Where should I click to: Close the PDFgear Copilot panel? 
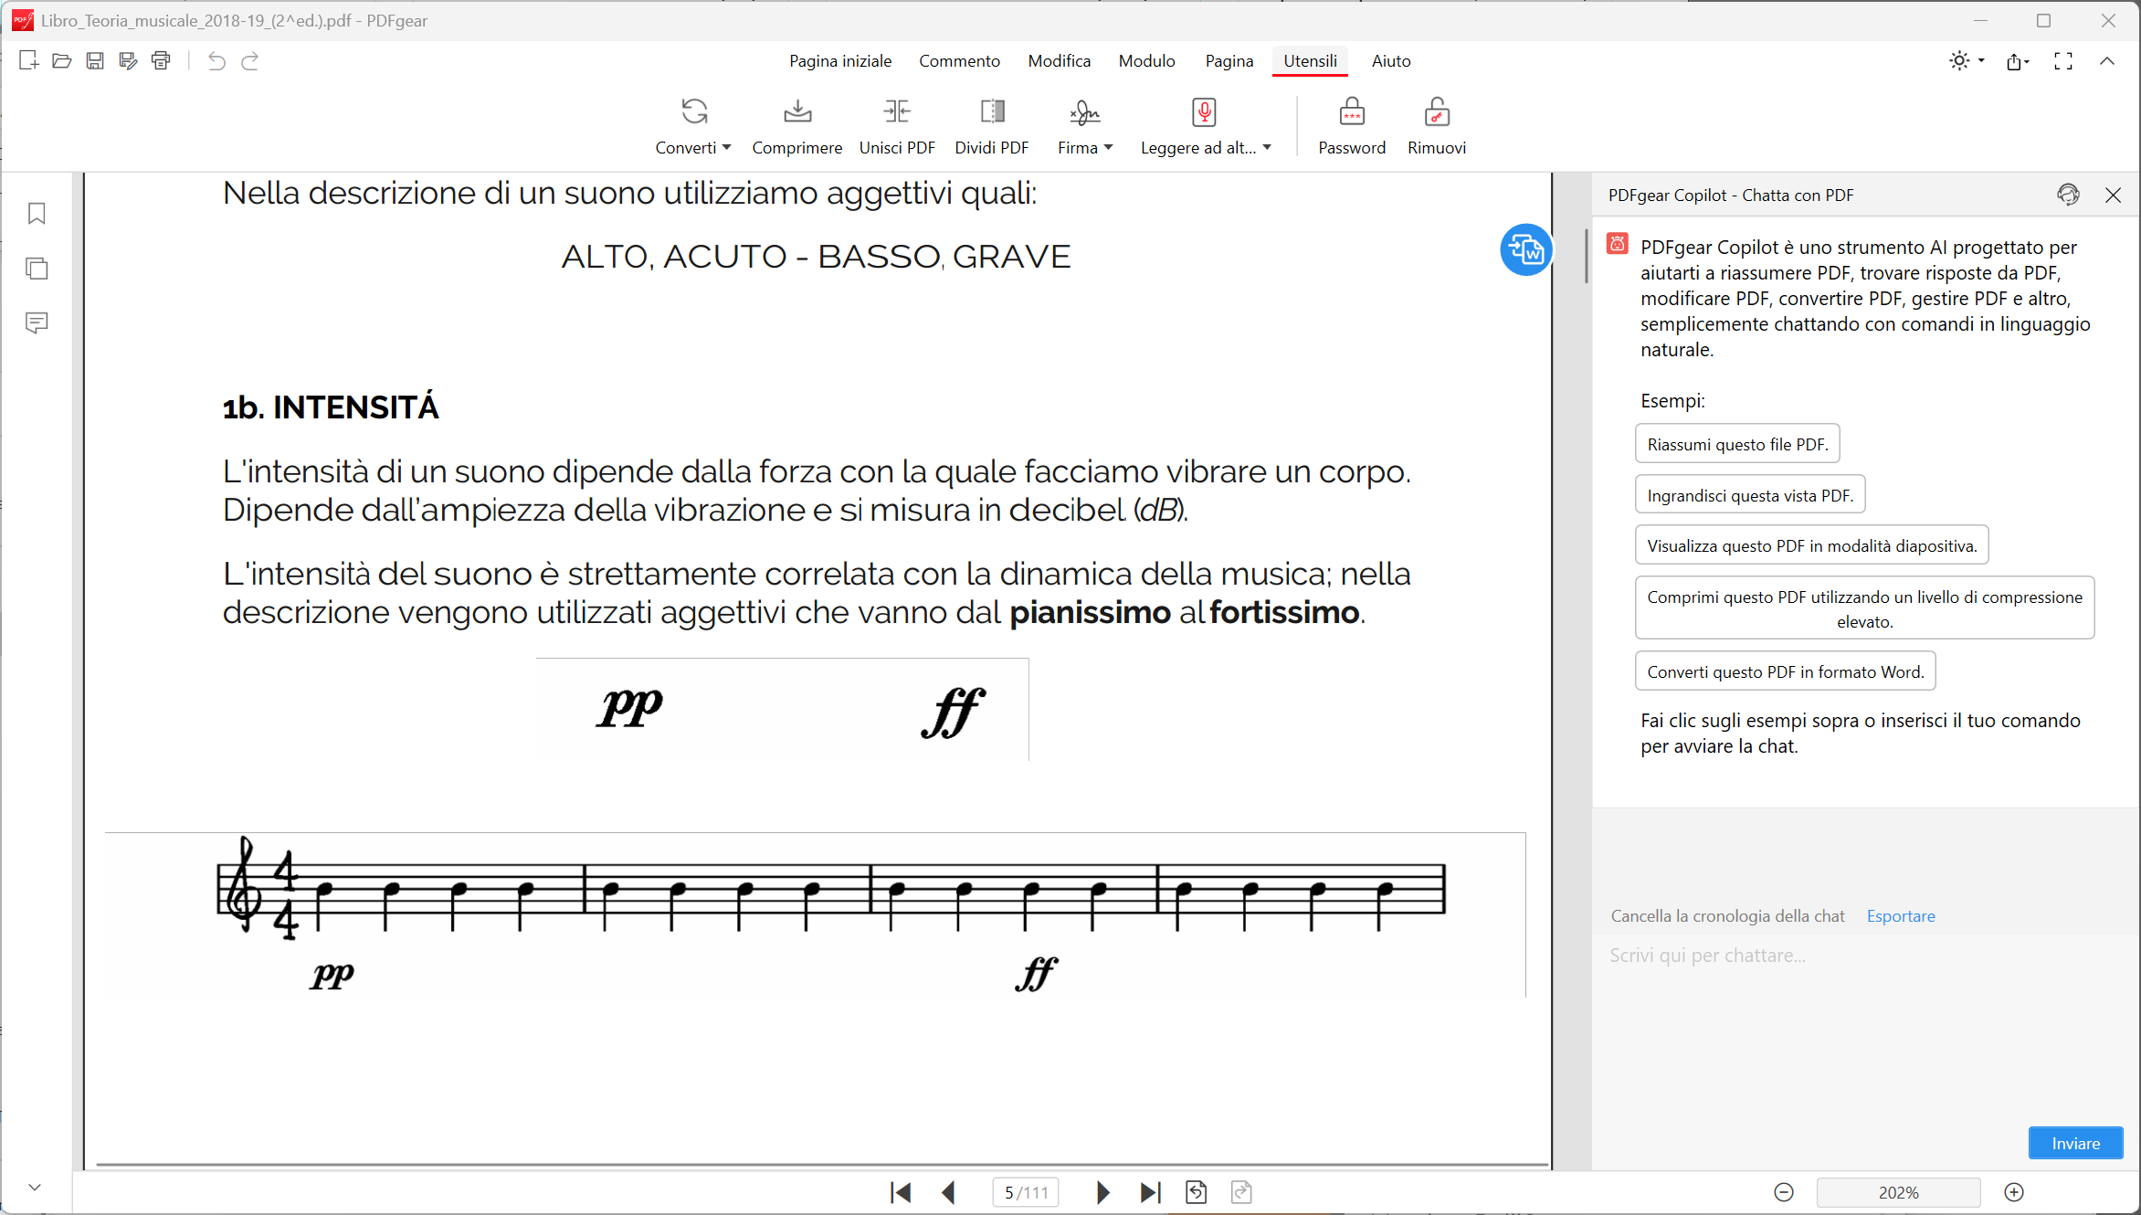point(2114,195)
